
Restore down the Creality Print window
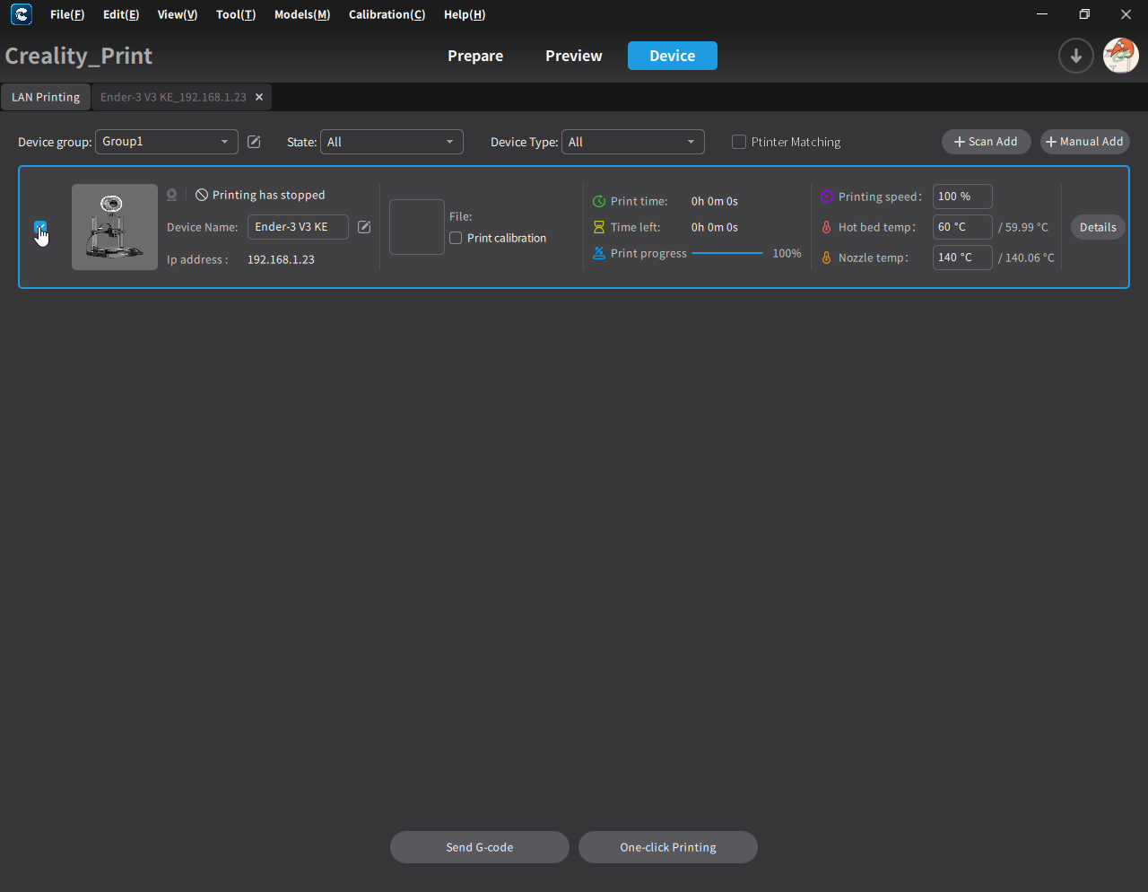[x=1084, y=14]
